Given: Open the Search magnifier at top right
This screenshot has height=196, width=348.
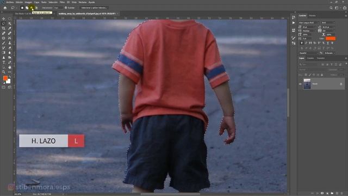Looking at the screenshot, I should (331, 8).
